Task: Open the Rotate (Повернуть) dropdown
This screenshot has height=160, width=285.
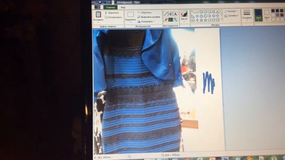Action: click(x=146, y=21)
